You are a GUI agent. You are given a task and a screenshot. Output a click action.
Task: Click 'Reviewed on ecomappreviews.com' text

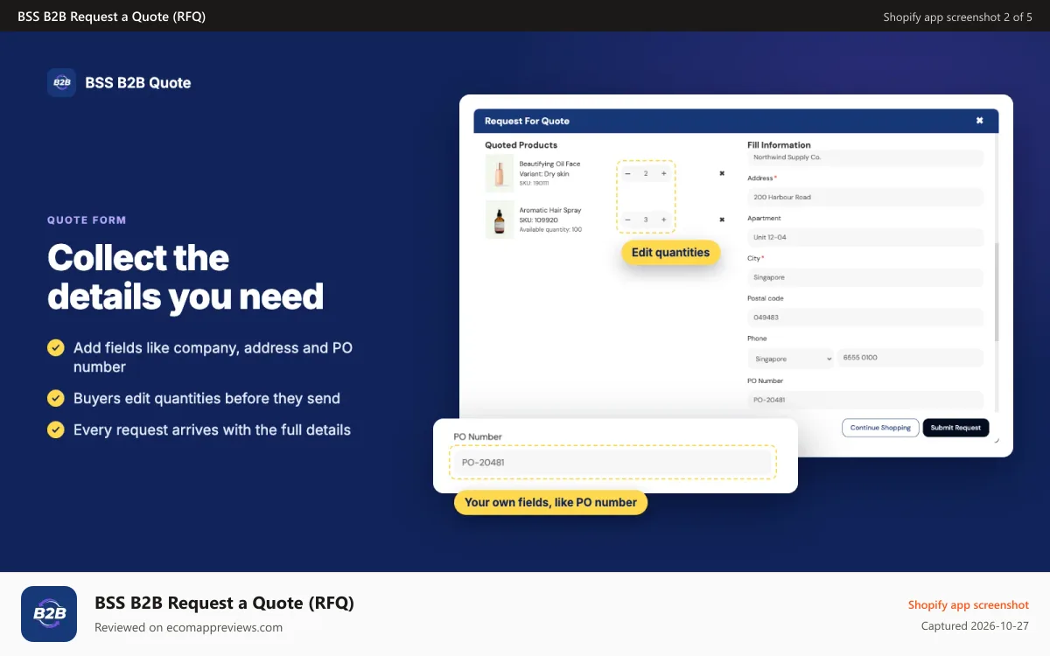pos(188,627)
